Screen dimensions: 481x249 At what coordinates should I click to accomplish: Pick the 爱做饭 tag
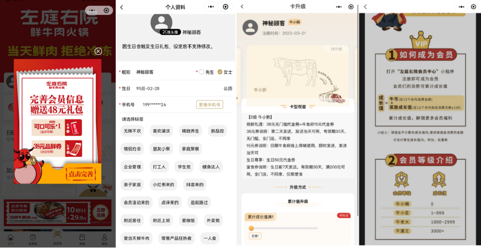pos(188,220)
